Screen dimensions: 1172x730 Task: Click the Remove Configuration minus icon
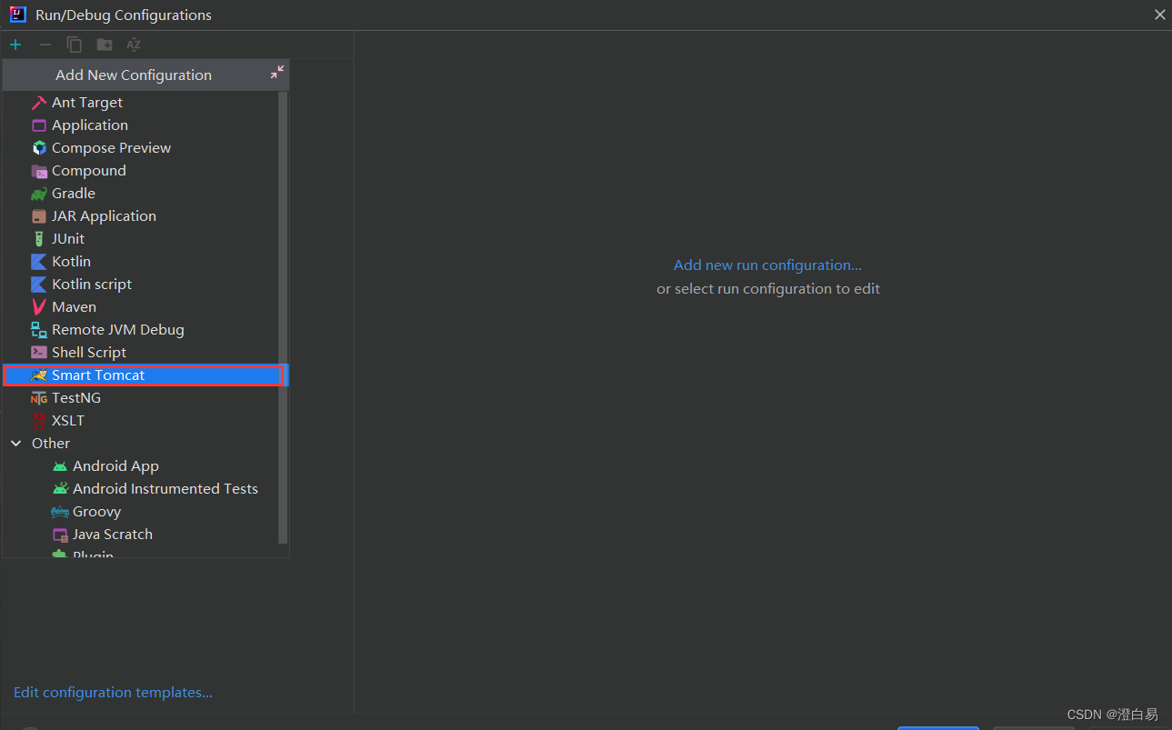pyautogui.click(x=45, y=45)
